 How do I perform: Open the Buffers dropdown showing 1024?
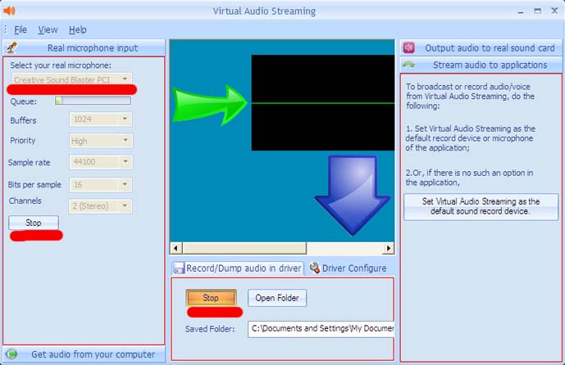click(x=101, y=119)
